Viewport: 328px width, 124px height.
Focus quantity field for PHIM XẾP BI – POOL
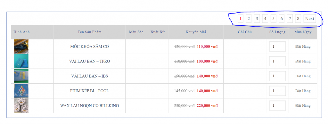pyautogui.click(x=277, y=91)
